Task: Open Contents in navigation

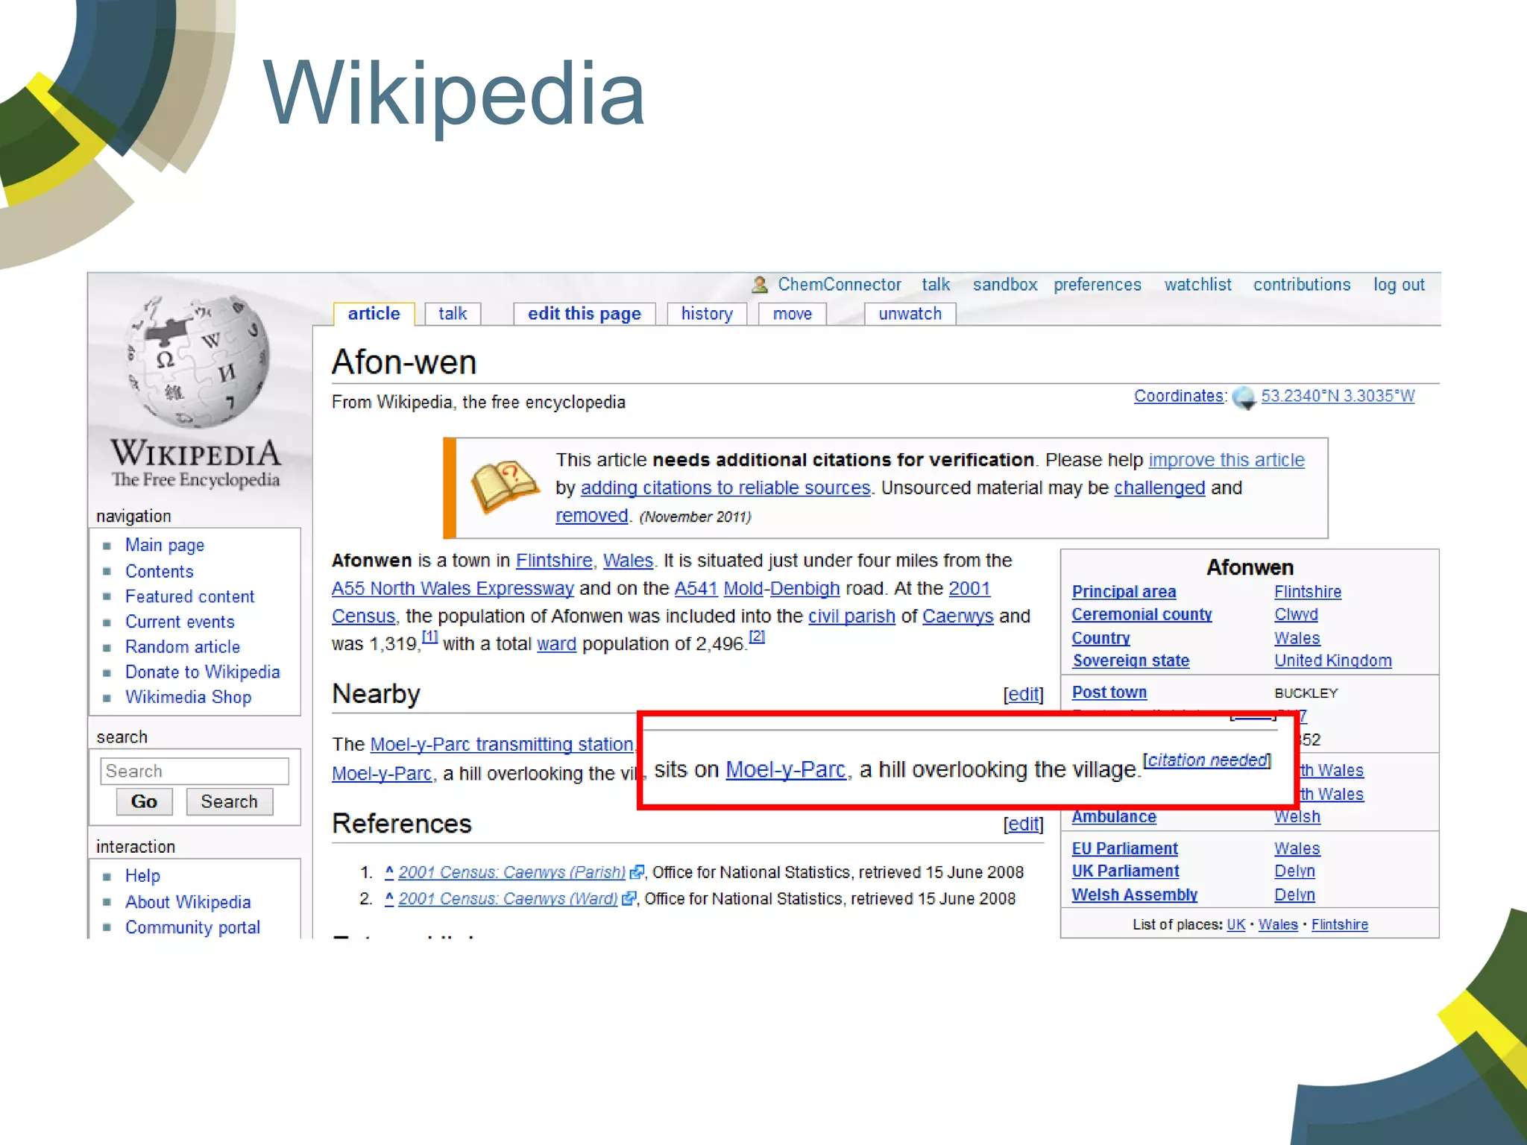Action: (x=160, y=572)
